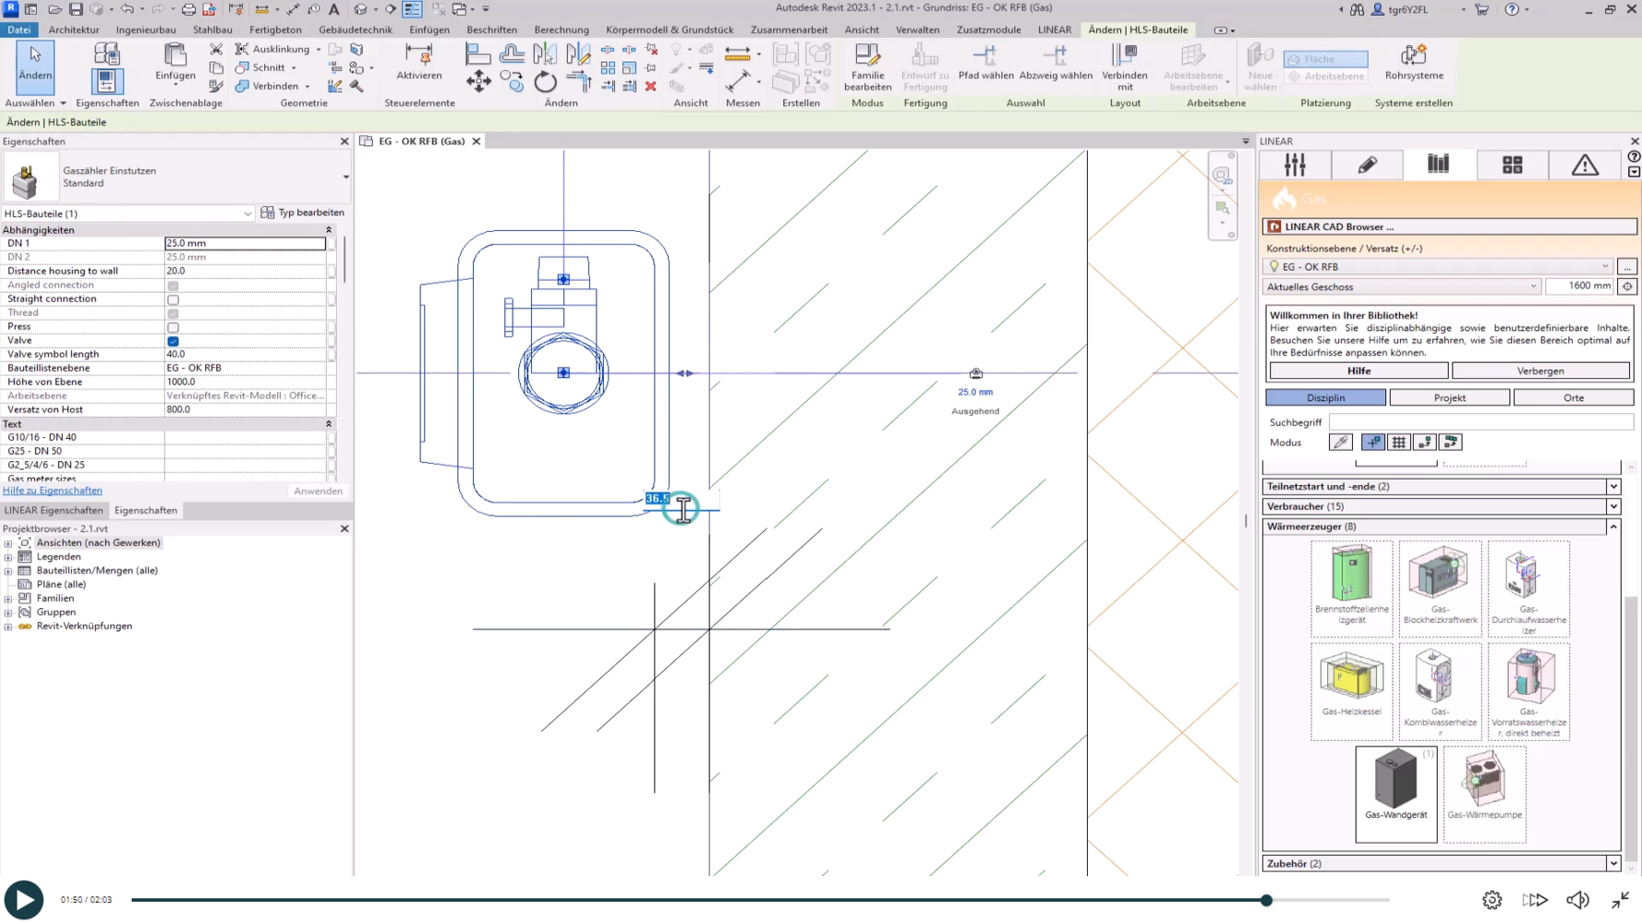Image resolution: width=1642 pixels, height=924 pixels.
Task: Open the Aktuelles Geschoss dropdown
Action: pyautogui.click(x=1533, y=286)
